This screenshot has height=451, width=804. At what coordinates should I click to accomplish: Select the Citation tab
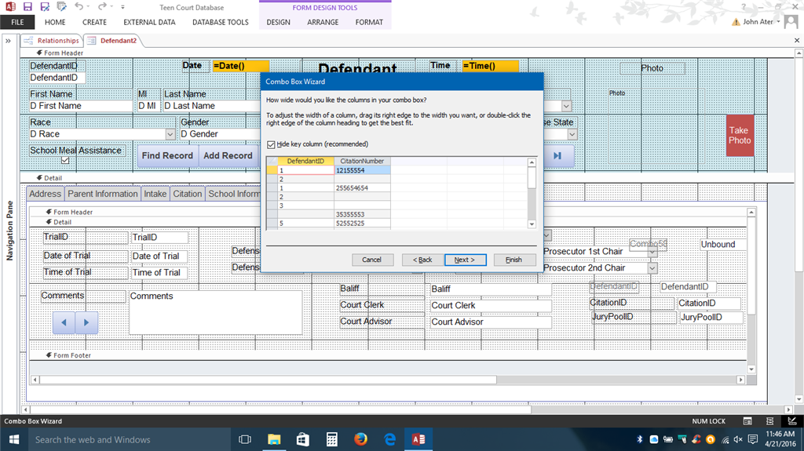(187, 194)
